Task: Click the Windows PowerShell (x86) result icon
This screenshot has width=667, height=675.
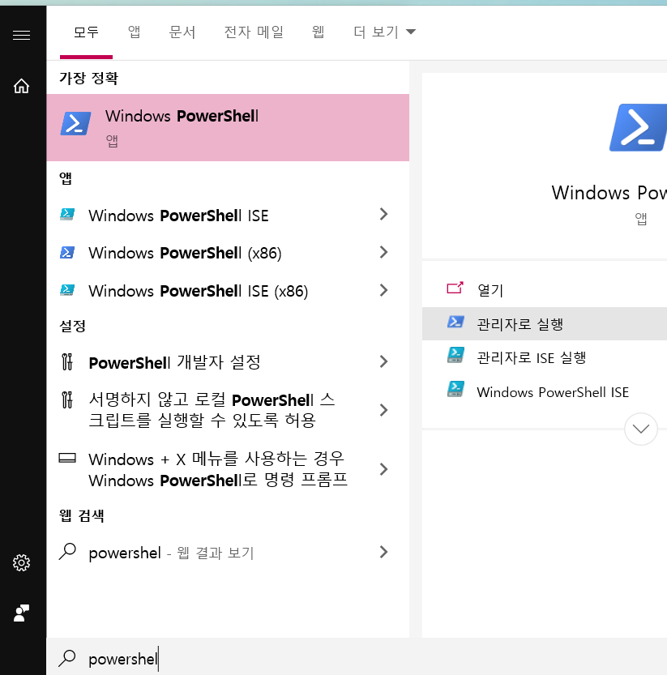Action: [67, 252]
